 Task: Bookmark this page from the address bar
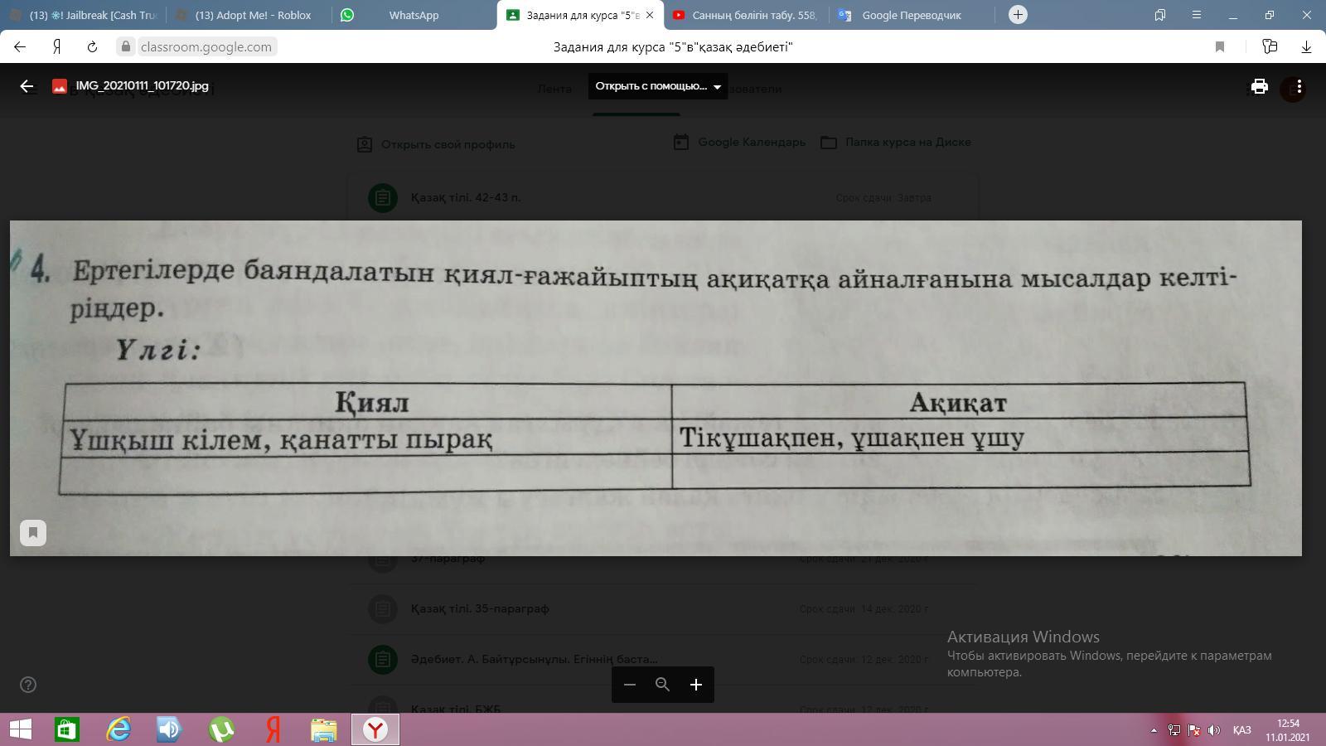(1220, 47)
